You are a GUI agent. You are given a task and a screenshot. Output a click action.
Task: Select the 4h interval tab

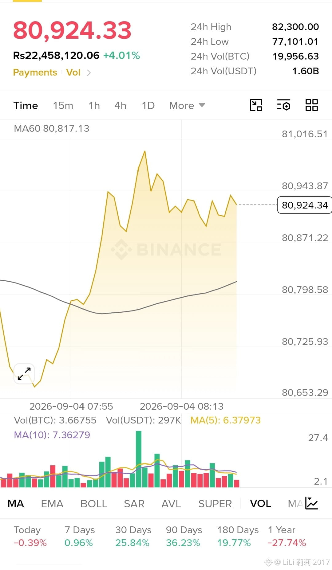coord(120,105)
